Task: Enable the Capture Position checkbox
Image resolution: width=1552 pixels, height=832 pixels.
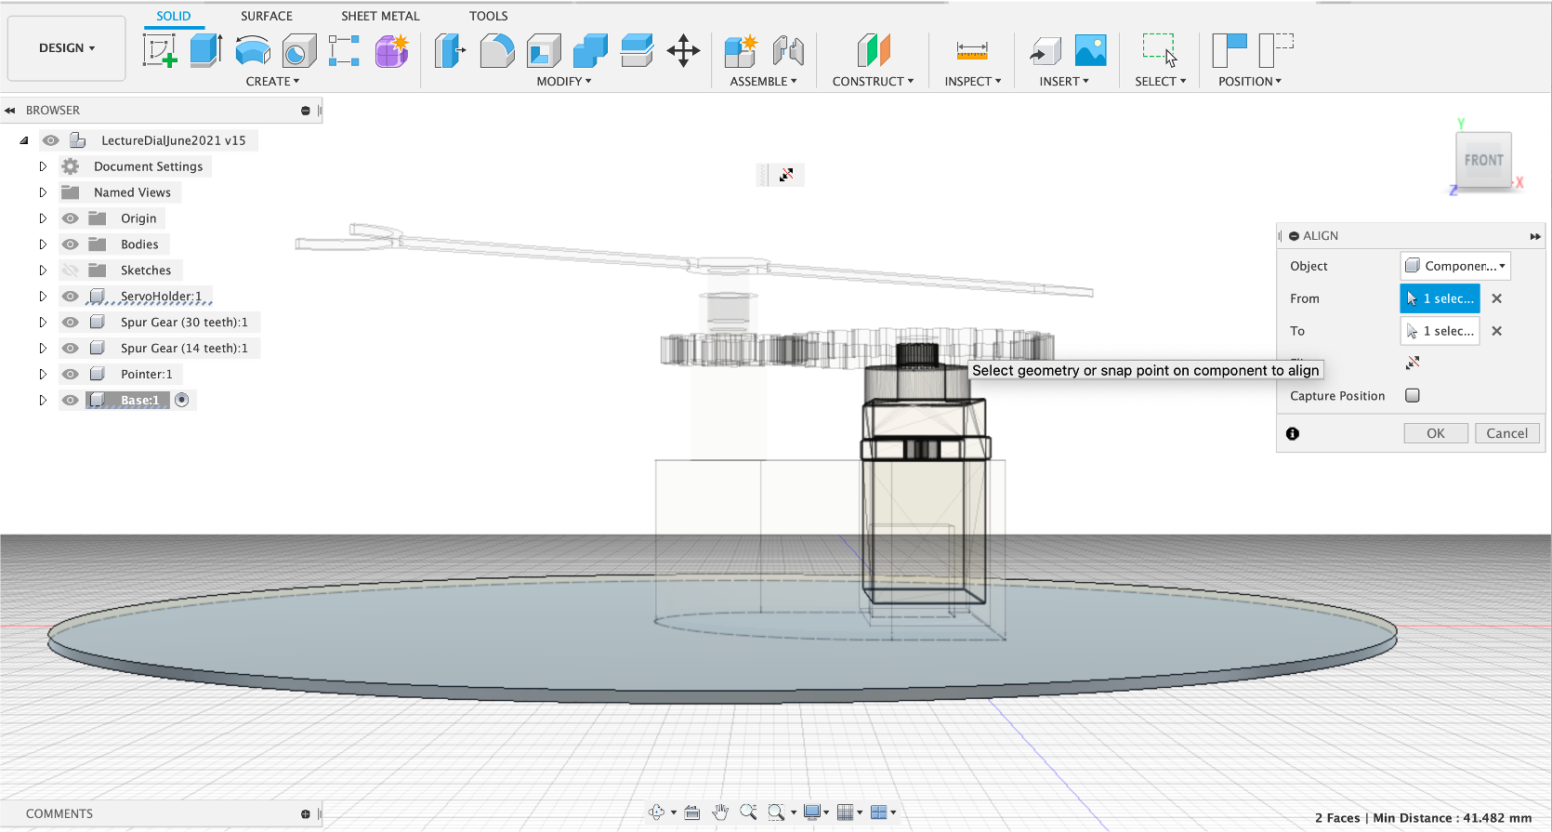Action: click(1413, 395)
